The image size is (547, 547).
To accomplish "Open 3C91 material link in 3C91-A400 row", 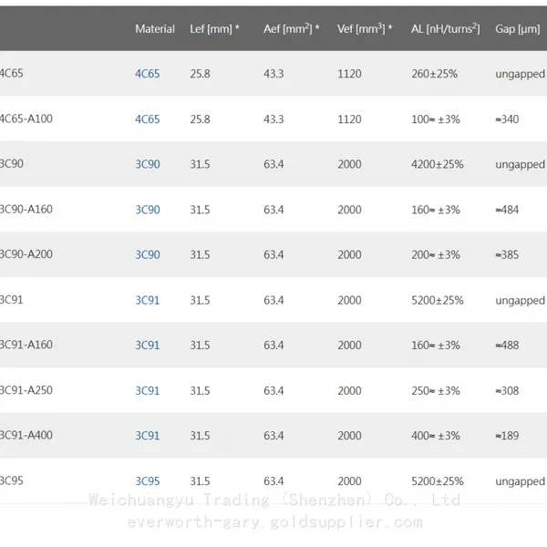I will [x=147, y=436].
